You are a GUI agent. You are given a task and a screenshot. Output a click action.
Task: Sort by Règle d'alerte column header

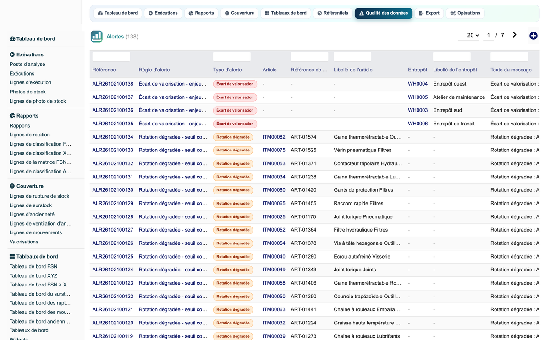[x=154, y=70]
